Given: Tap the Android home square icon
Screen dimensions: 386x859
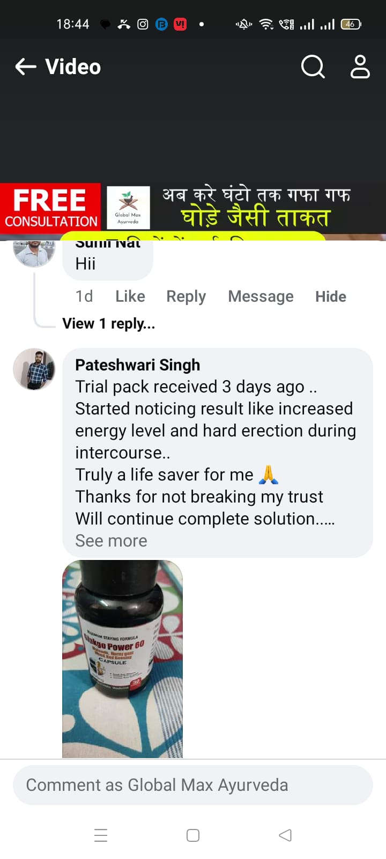Looking at the screenshot, I should pos(193,835).
